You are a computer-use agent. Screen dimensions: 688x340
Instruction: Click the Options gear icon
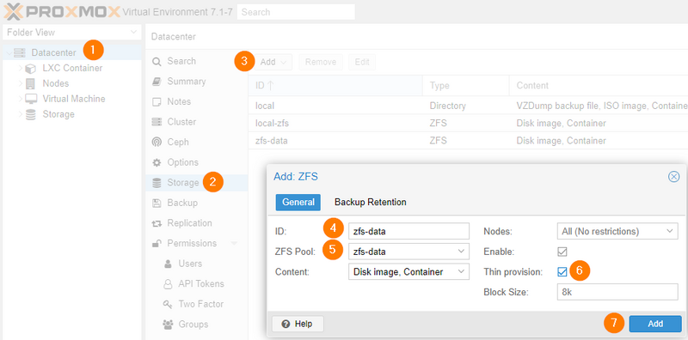[157, 162]
